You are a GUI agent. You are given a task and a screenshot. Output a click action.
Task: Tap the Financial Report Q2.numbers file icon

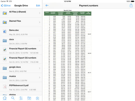pyautogui.click(x=5, y=50)
